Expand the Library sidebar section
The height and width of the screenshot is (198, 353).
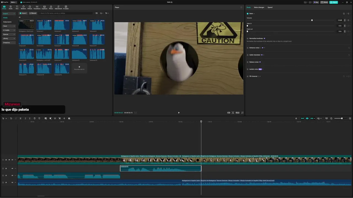pyautogui.click(x=9, y=38)
